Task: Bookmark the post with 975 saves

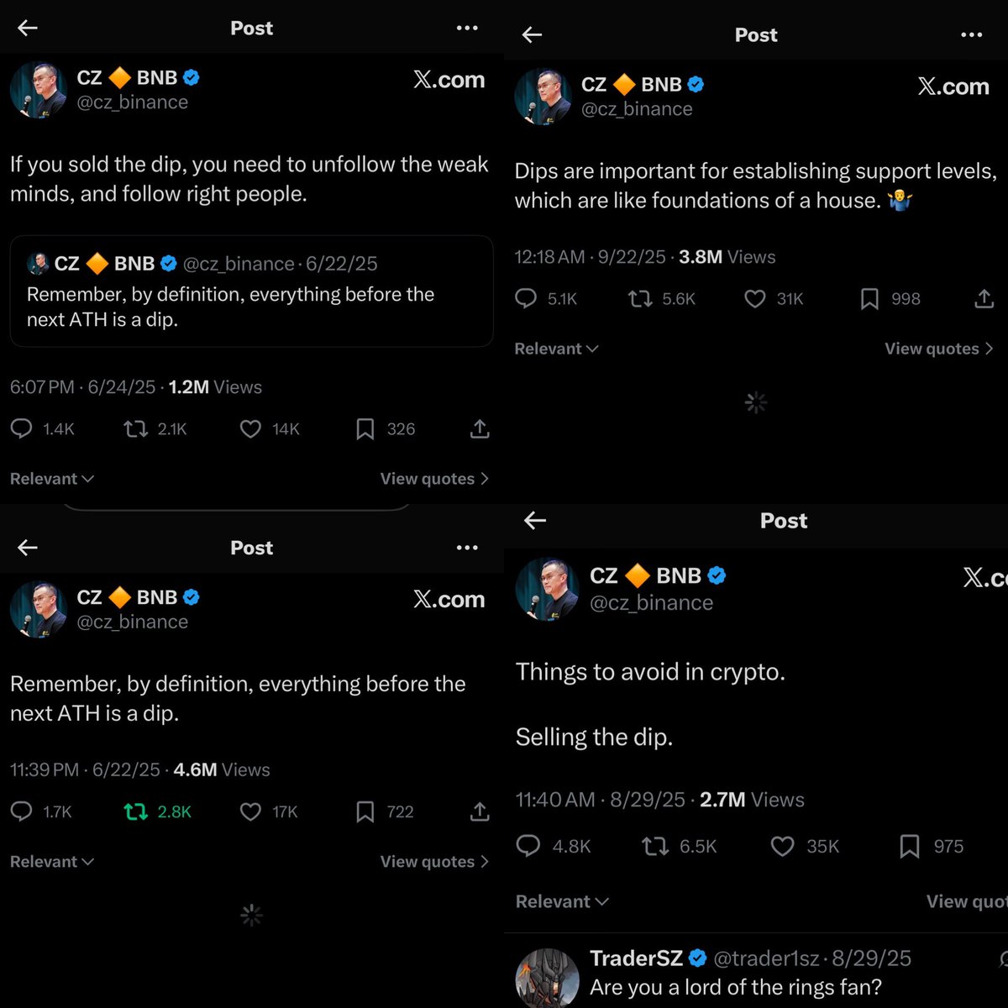Action: pos(909,846)
